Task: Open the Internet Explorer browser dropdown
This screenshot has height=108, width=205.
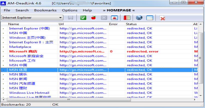Action: point(32,18)
